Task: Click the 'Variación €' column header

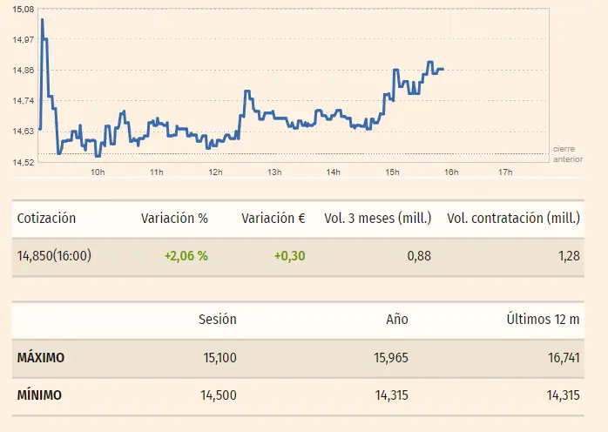Action: coord(273,219)
